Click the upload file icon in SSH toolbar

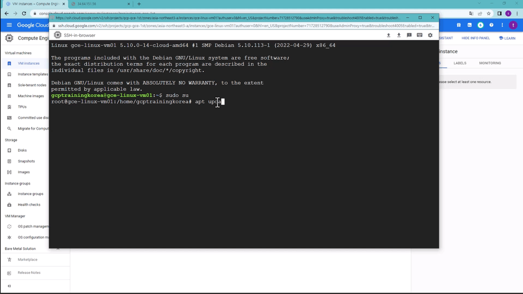click(x=388, y=35)
